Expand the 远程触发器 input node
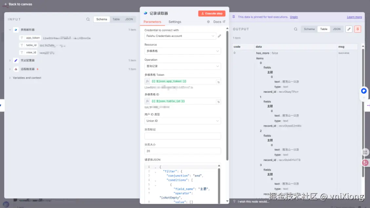 click(10, 69)
